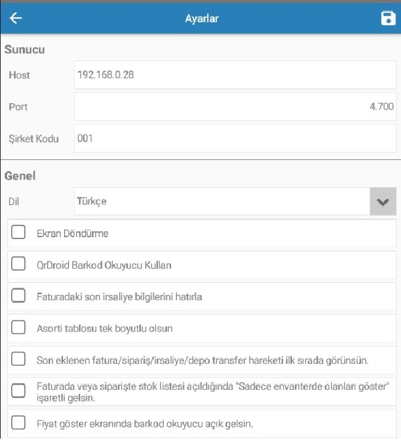The height and width of the screenshot is (446, 401).
Task: Expand the Dil language dropdown arrow
Action: [383, 201]
